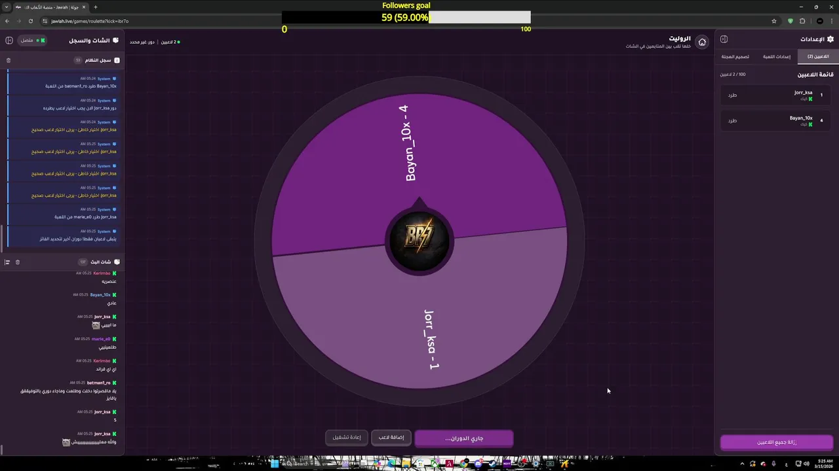Viewport: 839px width, 471px height.
Task: Click batman1_ro username in chat
Action: click(x=99, y=383)
